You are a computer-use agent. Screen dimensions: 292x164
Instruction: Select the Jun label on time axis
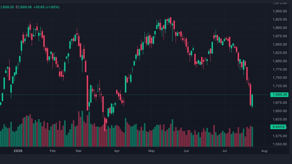tap(186, 151)
